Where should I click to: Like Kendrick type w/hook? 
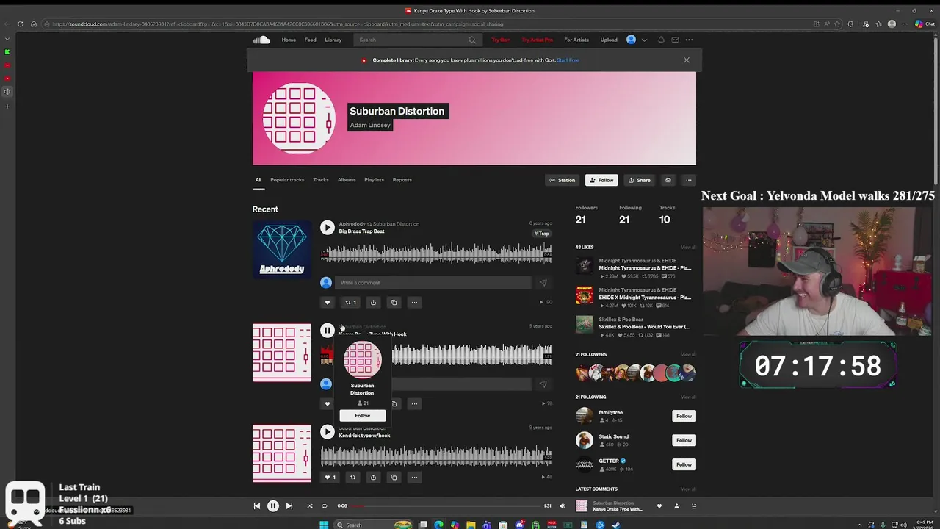click(330, 478)
